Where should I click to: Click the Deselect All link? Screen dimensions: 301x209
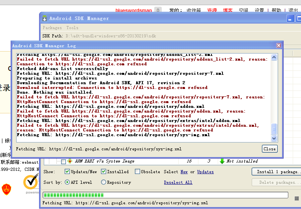(178, 182)
